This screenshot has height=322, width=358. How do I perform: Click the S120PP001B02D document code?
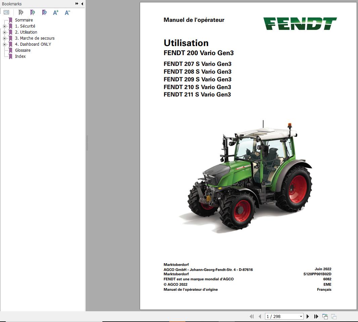tap(317, 274)
